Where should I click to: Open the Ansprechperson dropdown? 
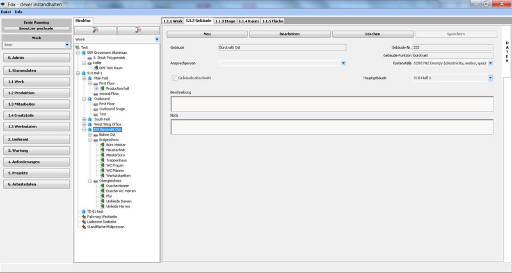tap(343, 63)
